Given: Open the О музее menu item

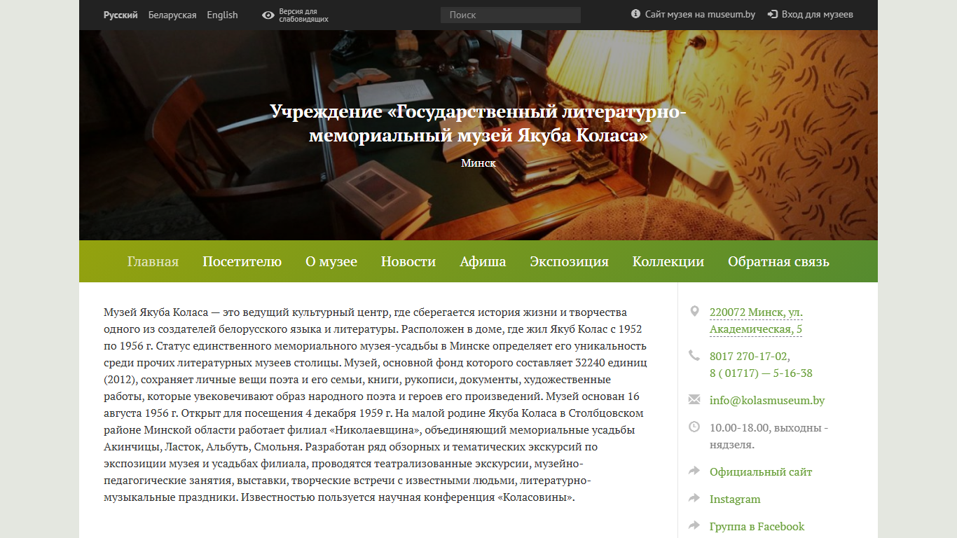Looking at the screenshot, I should coord(331,262).
